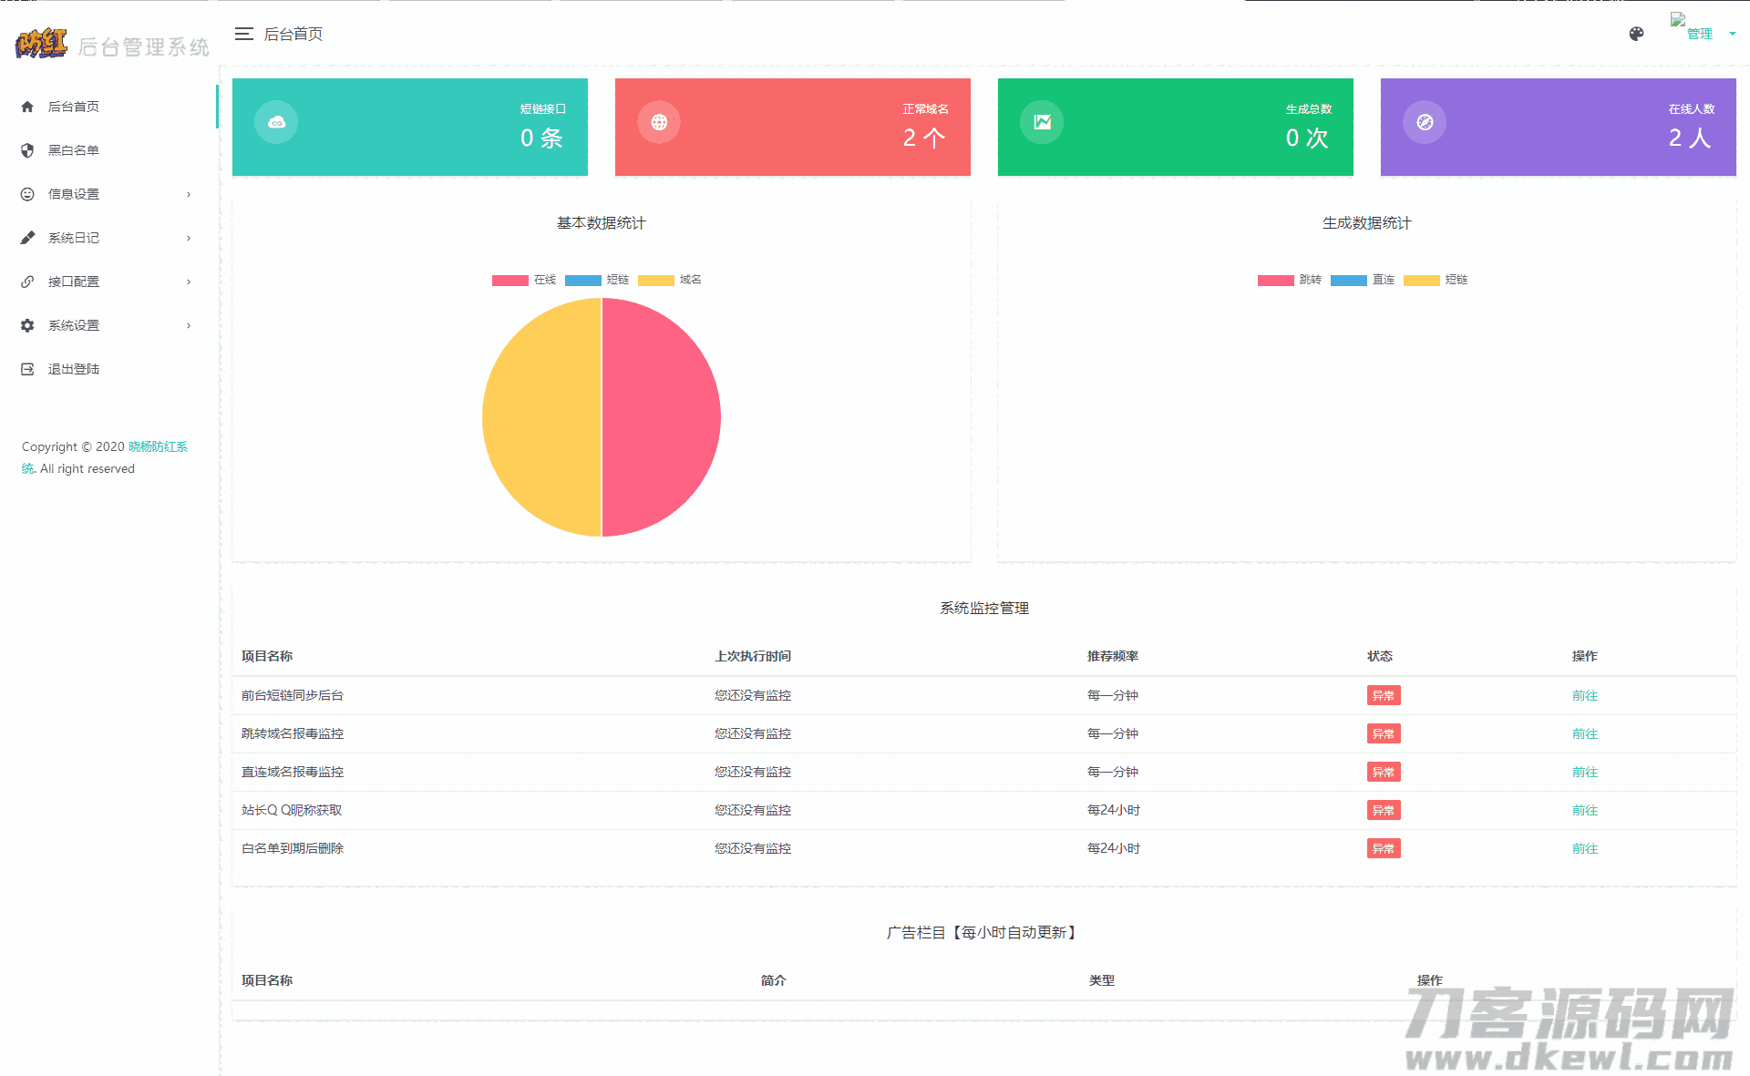Image resolution: width=1750 pixels, height=1076 pixels.
Task: Open the 黑白名单 menu item
Action: [74, 150]
